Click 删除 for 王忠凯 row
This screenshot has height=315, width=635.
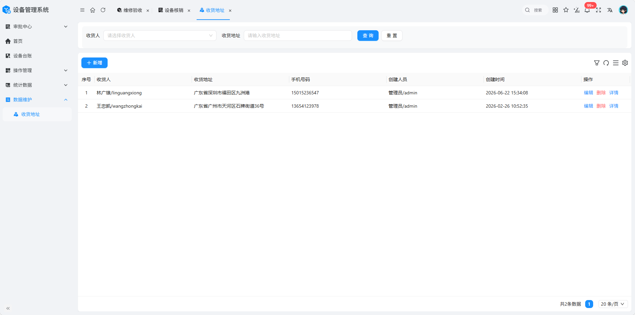point(601,106)
